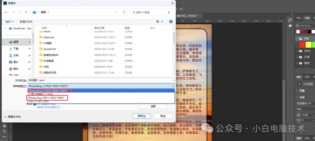Open dialog help question mark icon
Screen dimensions: 315x141
[x=171, y=22]
